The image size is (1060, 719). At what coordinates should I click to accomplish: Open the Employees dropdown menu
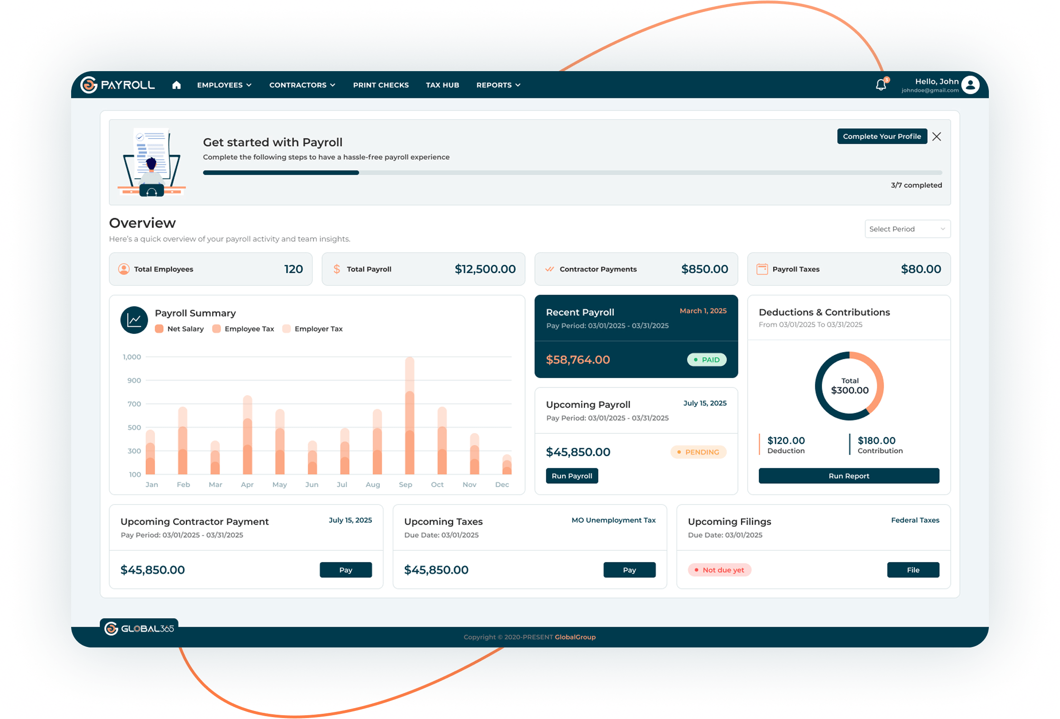point(224,85)
